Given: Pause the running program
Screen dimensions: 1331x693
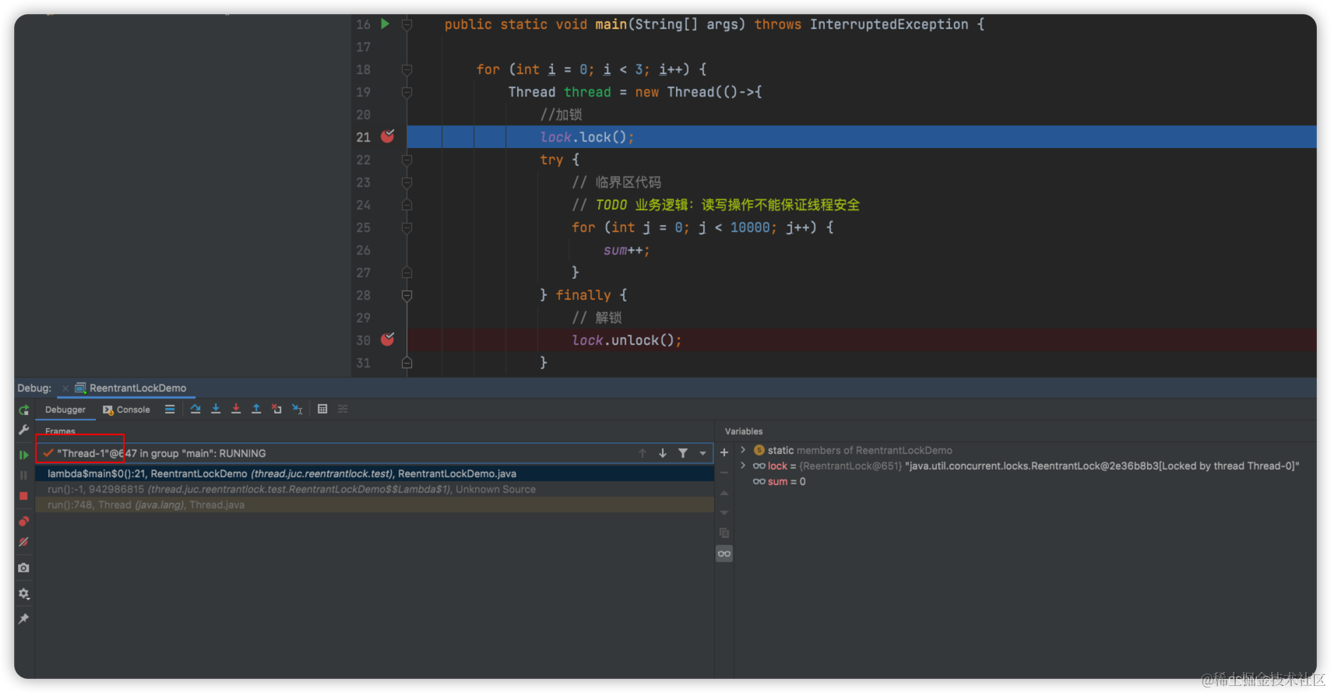Looking at the screenshot, I should [23, 475].
